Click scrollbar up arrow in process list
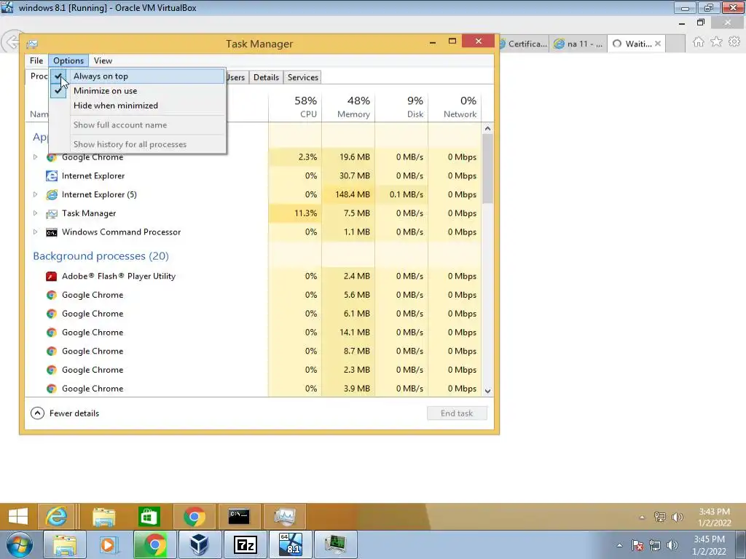This screenshot has height=559, width=746. click(487, 128)
